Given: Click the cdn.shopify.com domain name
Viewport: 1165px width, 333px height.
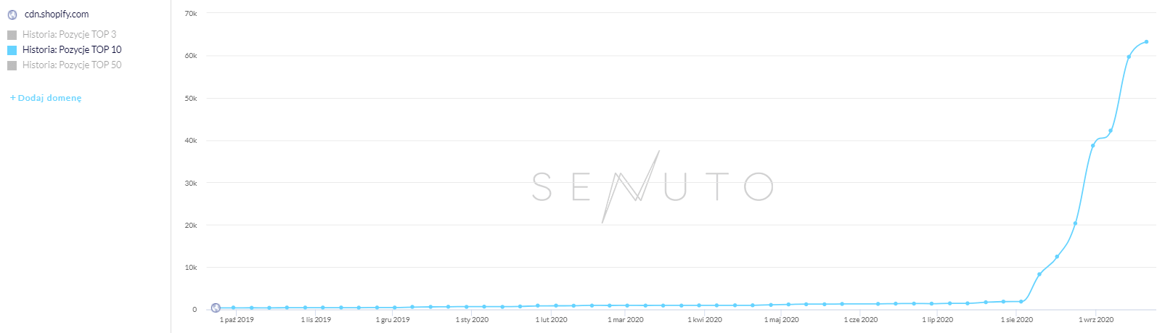Looking at the screenshot, I should tap(57, 15).
